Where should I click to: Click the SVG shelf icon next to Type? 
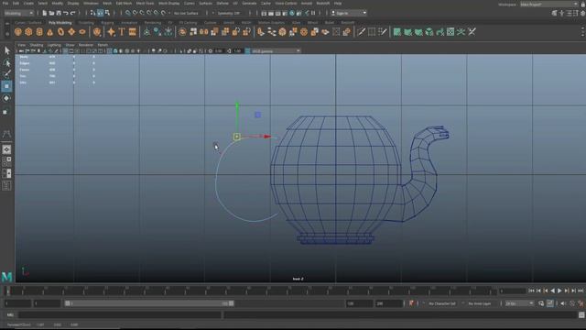(132, 32)
